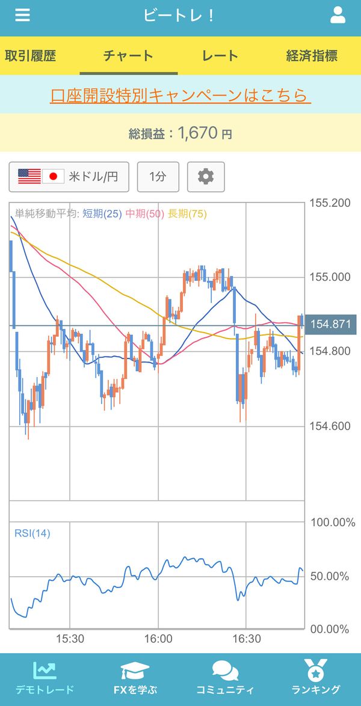Open the 1分 timeframe selector

[x=158, y=177]
